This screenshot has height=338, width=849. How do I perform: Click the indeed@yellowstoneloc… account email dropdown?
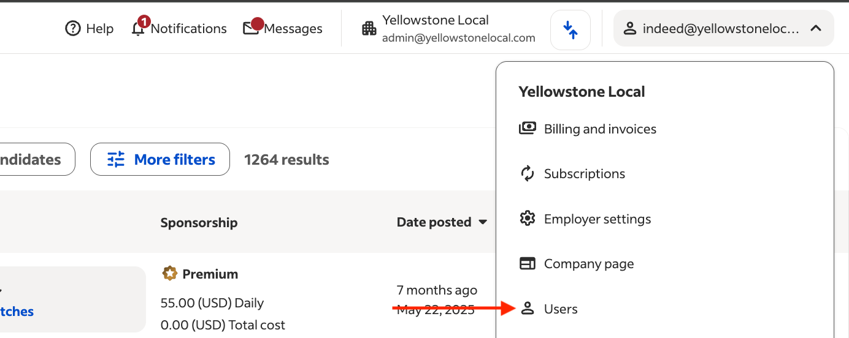(721, 29)
